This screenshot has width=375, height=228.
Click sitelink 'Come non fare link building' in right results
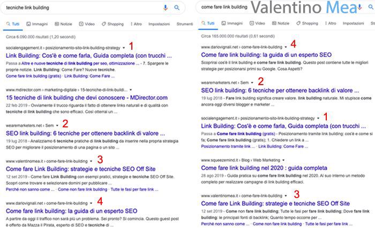coord(277,224)
